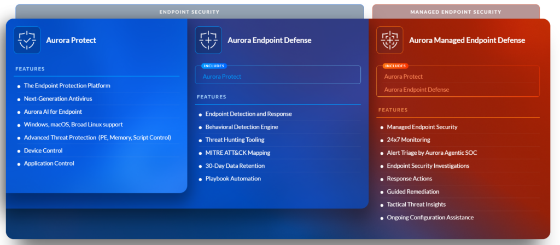The width and height of the screenshot is (560, 245).
Task: Open Aurora Endpoint Defense link in orange Includes box
Action: point(416,90)
